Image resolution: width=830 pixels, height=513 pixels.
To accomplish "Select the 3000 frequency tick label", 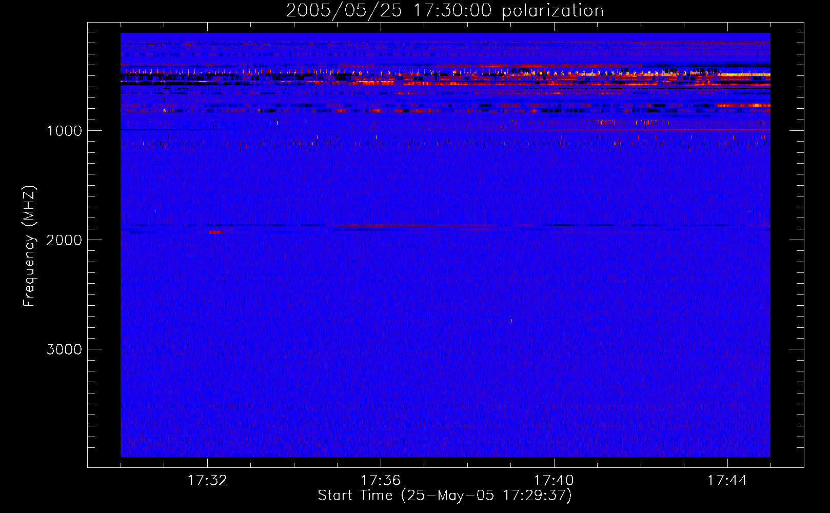I will 64,349.
